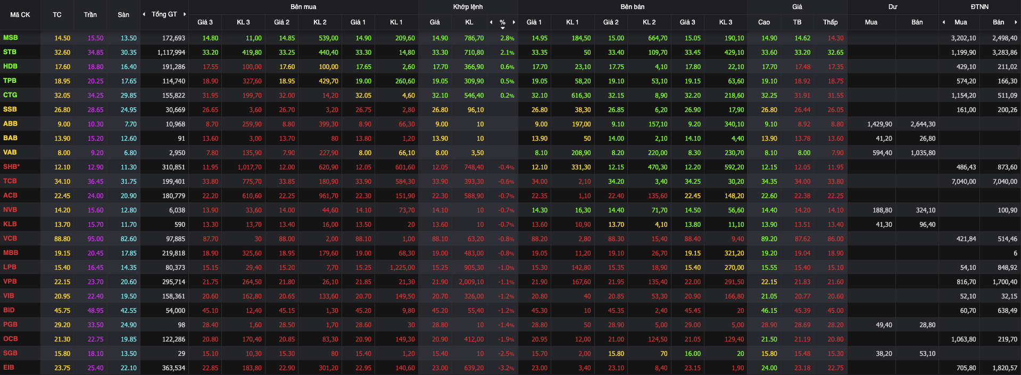1021x375 pixels.
Task: Click the Khớp lệnh group header
Action: [x=468, y=7]
